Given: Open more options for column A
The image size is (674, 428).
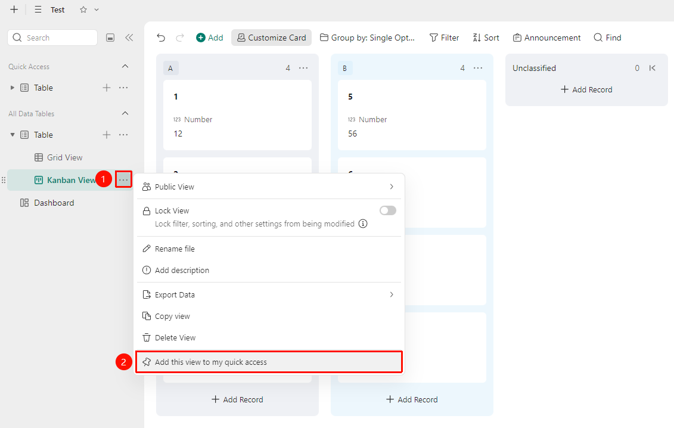Looking at the screenshot, I should 303,68.
